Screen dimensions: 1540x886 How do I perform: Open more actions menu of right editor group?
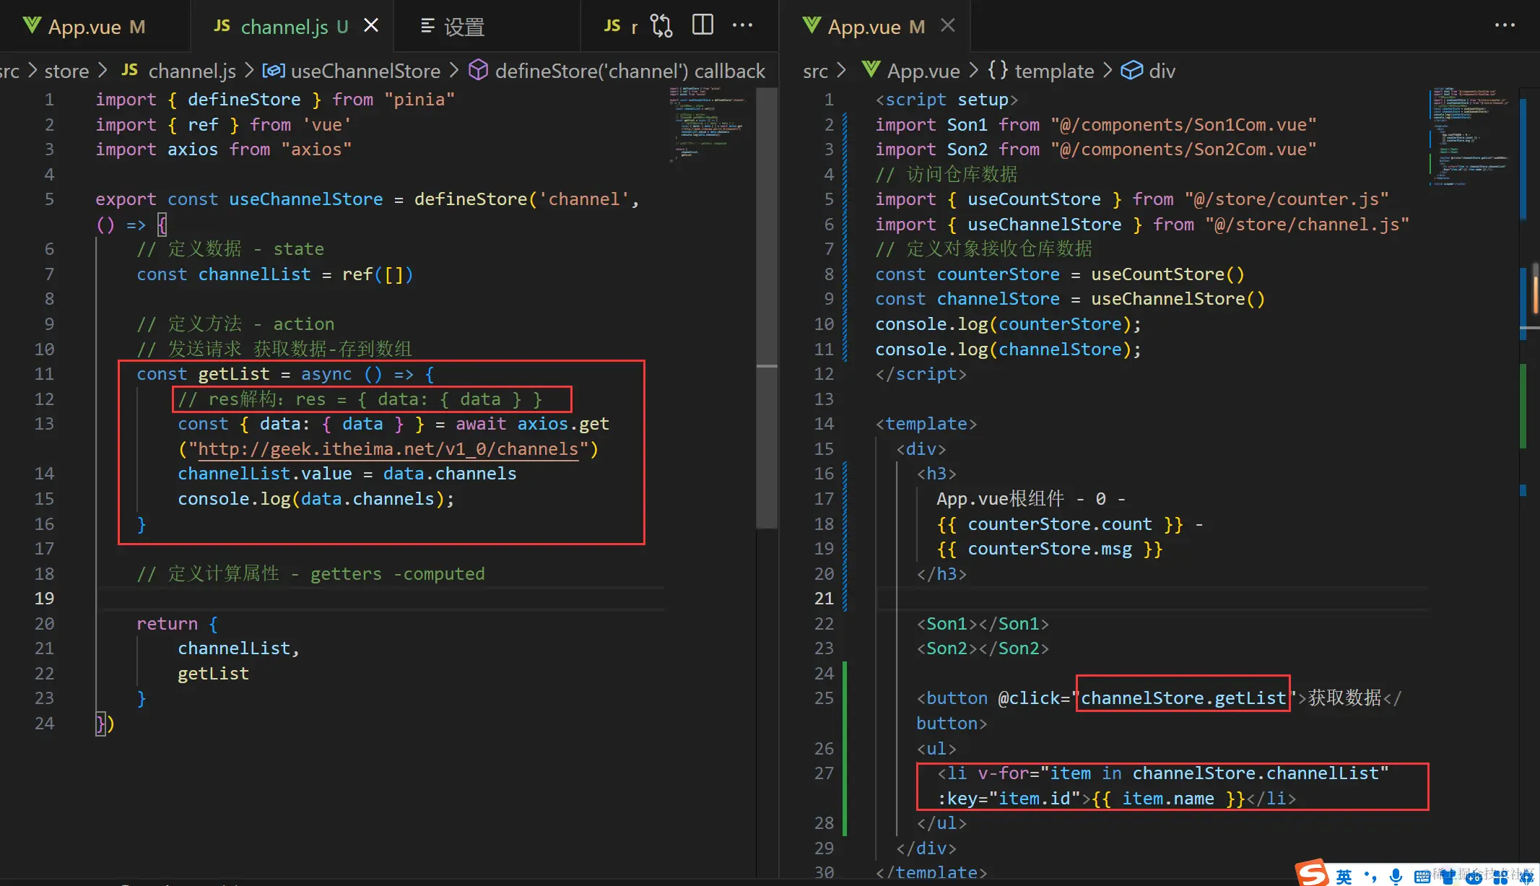pyautogui.click(x=1505, y=25)
